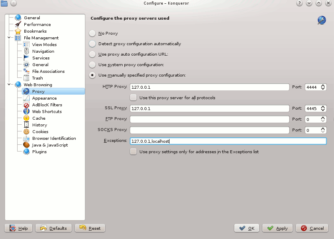The image size is (334, 239).
Task: Click the Browser Identification icon
Action: coord(26,138)
